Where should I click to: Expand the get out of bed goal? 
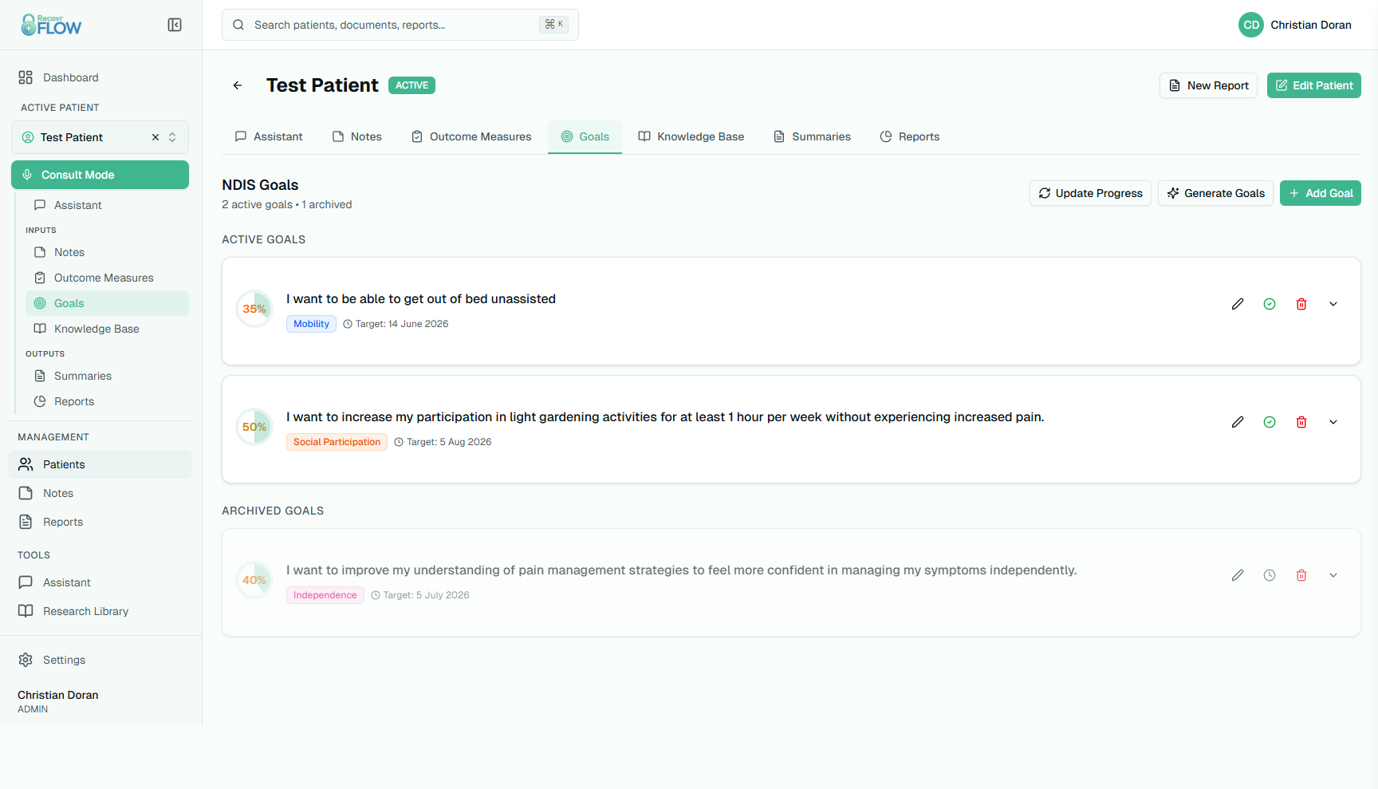1333,304
